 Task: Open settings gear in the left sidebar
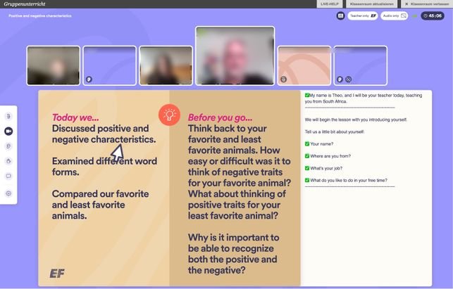[8, 193]
